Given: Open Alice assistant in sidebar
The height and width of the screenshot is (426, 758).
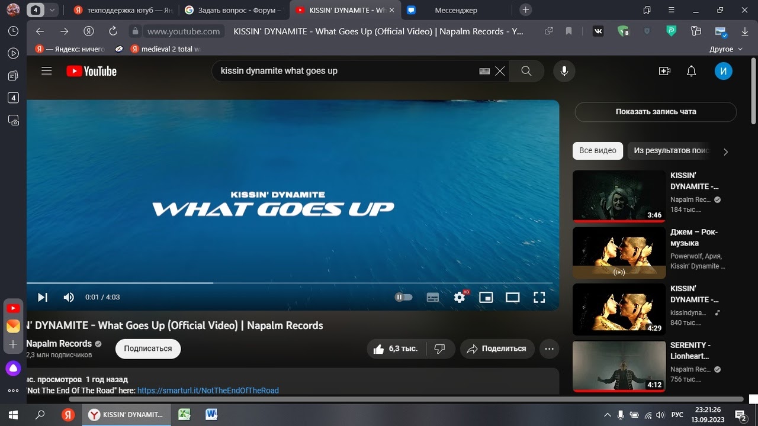Looking at the screenshot, I should [x=13, y=369].
